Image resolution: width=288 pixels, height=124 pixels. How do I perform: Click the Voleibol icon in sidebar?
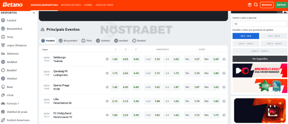coord(3,79)
